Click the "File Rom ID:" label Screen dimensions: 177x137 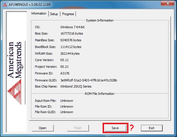point(43,106)
